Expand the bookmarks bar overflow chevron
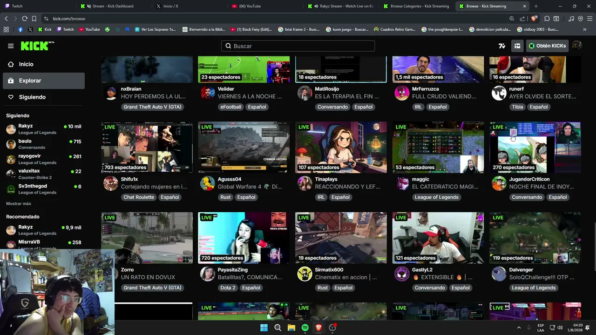The width and height of the screenshot is (596, 335). point(585,29)
